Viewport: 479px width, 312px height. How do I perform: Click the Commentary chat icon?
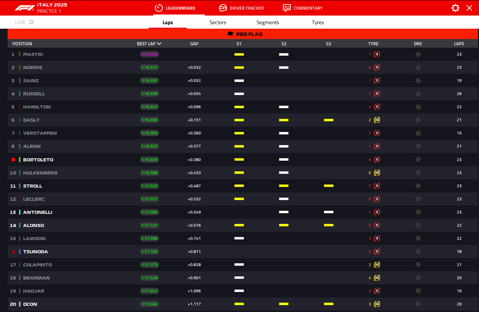pos(287,8)
